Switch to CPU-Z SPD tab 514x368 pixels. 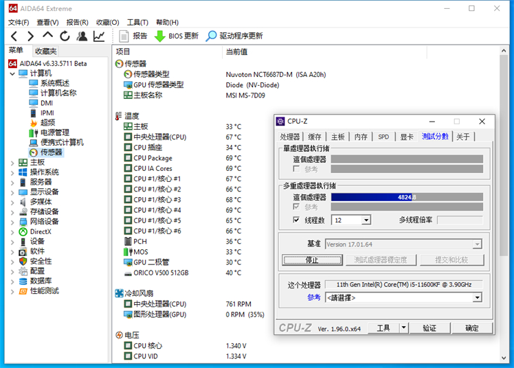383,137
